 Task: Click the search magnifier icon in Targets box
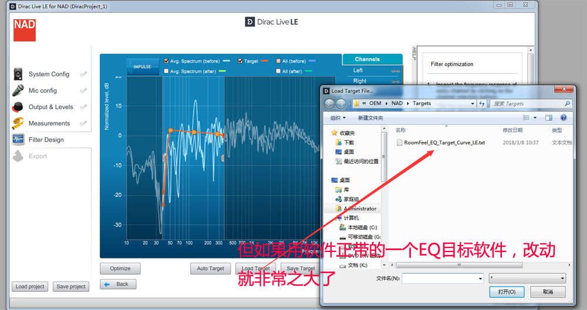568,104
